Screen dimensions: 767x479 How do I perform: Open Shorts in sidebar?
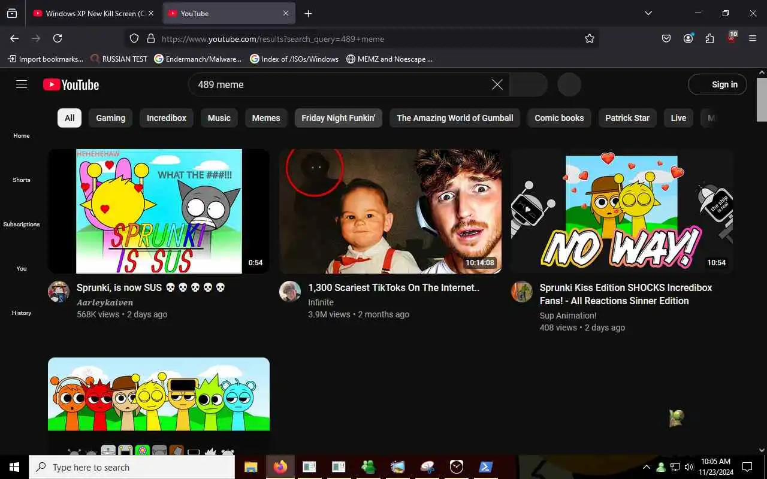pos(22,180)
